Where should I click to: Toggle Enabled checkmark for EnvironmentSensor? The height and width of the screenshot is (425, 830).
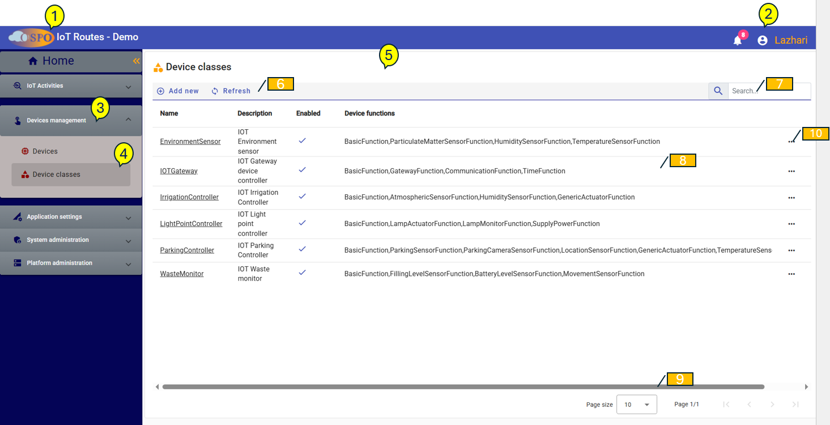302,141
